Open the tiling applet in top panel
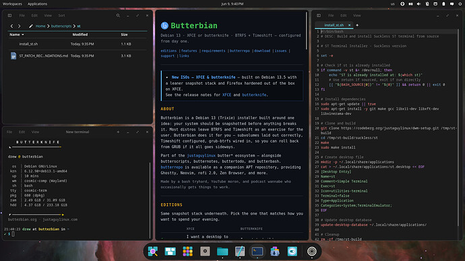 click(410, 4)
